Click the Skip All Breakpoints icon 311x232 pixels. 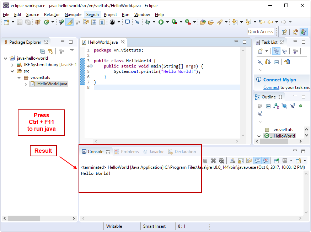137,22
